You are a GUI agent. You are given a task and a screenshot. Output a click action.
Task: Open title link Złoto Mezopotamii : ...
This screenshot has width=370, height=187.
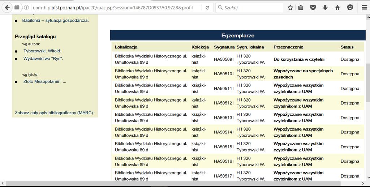(x=45, y=82)
